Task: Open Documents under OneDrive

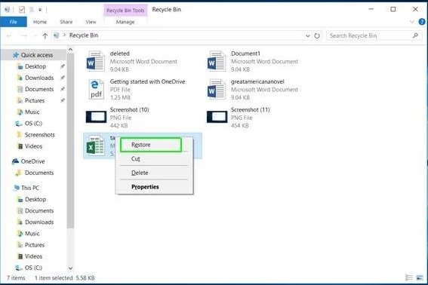Action: pyautogui.click(x=39, y=173)
